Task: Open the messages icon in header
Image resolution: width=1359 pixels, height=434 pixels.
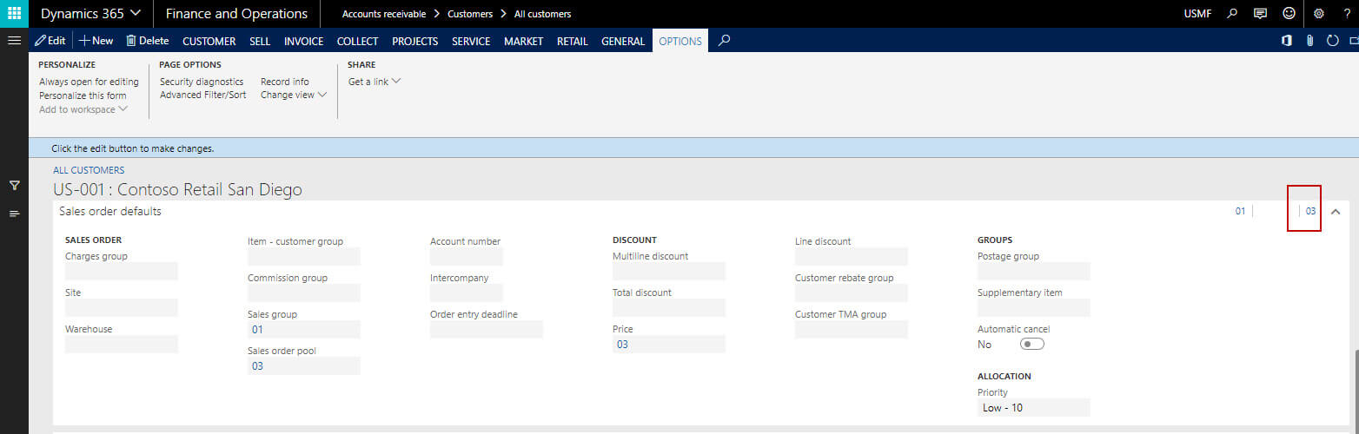Action: point(1260,14)
